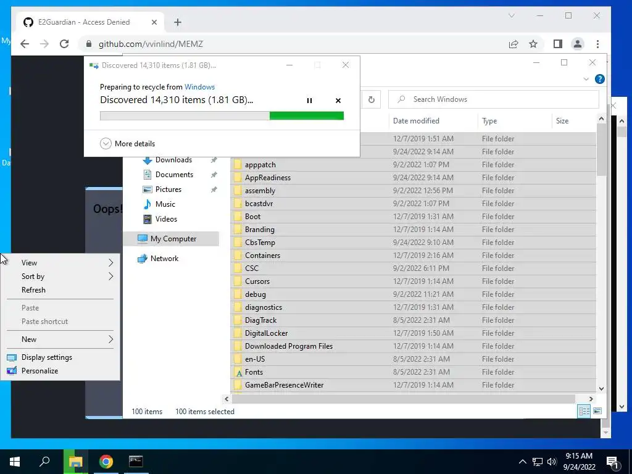Open Chrome three-dot menu
Viewport: 632px width, 474px height.
pos(597,44)
